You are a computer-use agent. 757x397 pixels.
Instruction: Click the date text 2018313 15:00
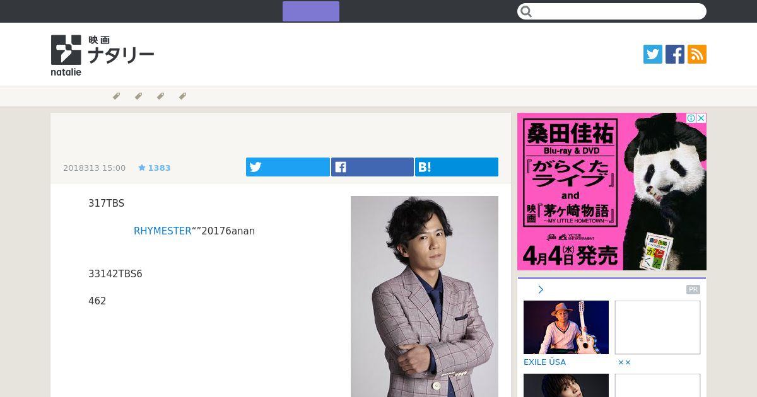pos(94,168)
